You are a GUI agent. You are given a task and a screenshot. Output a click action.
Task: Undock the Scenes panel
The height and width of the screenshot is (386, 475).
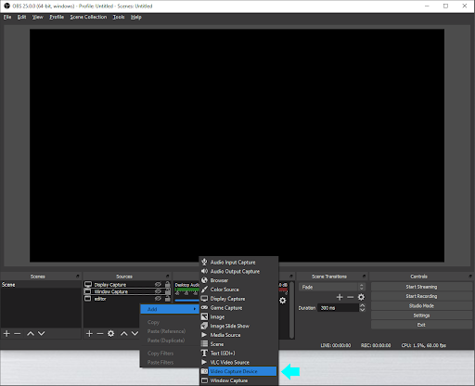(78, 276)
